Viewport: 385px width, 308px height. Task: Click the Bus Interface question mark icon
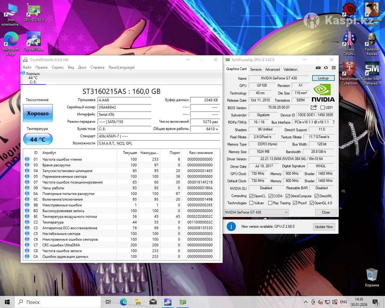pyautogui.click(x=333, y=122)
